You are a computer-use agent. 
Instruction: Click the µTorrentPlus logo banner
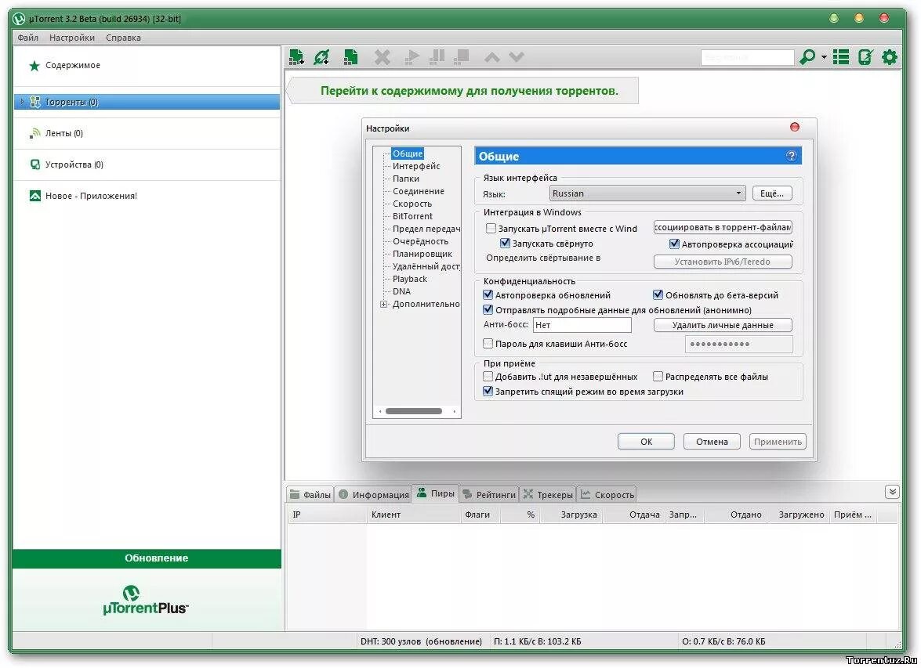click(x=146, y=600)
